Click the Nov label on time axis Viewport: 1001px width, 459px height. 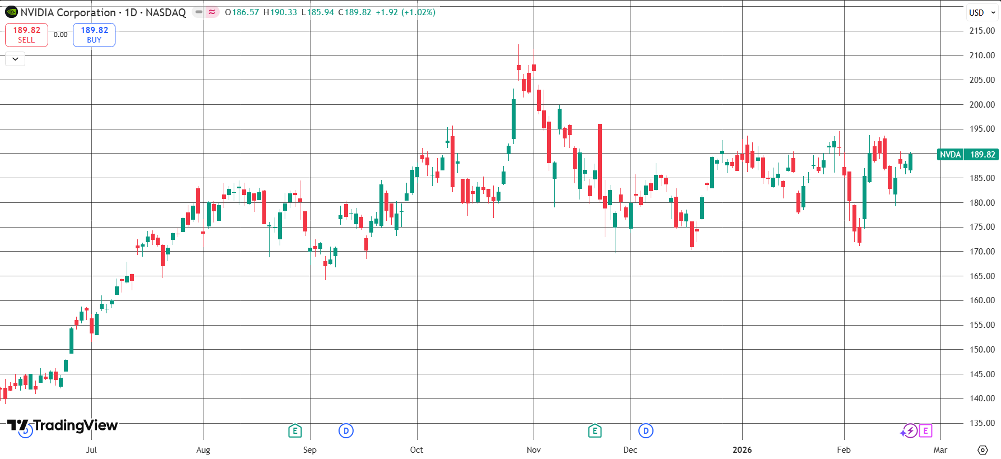pyautogui.click(x=534, y=450)
